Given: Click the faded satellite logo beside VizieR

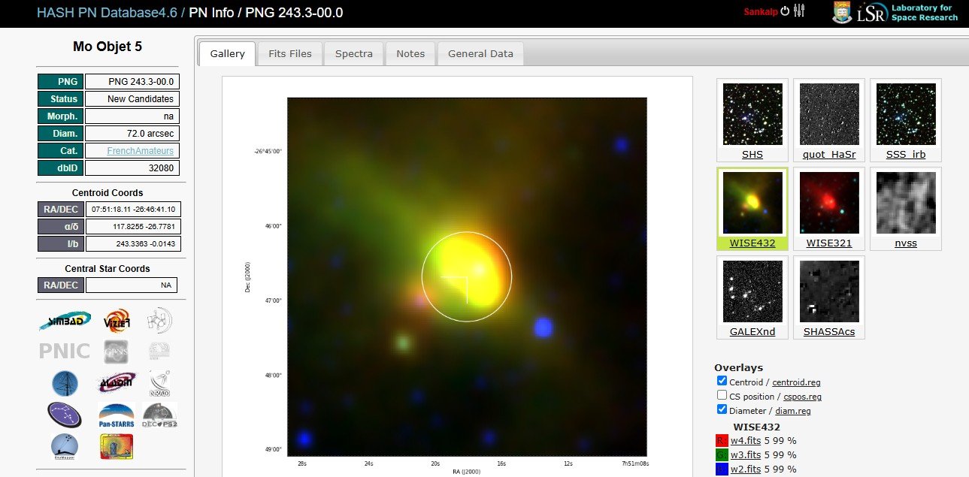Looking at the screenshot, I should [159, 320].
